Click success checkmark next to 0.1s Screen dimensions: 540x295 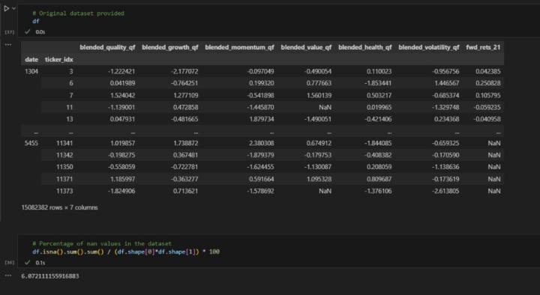27,262
